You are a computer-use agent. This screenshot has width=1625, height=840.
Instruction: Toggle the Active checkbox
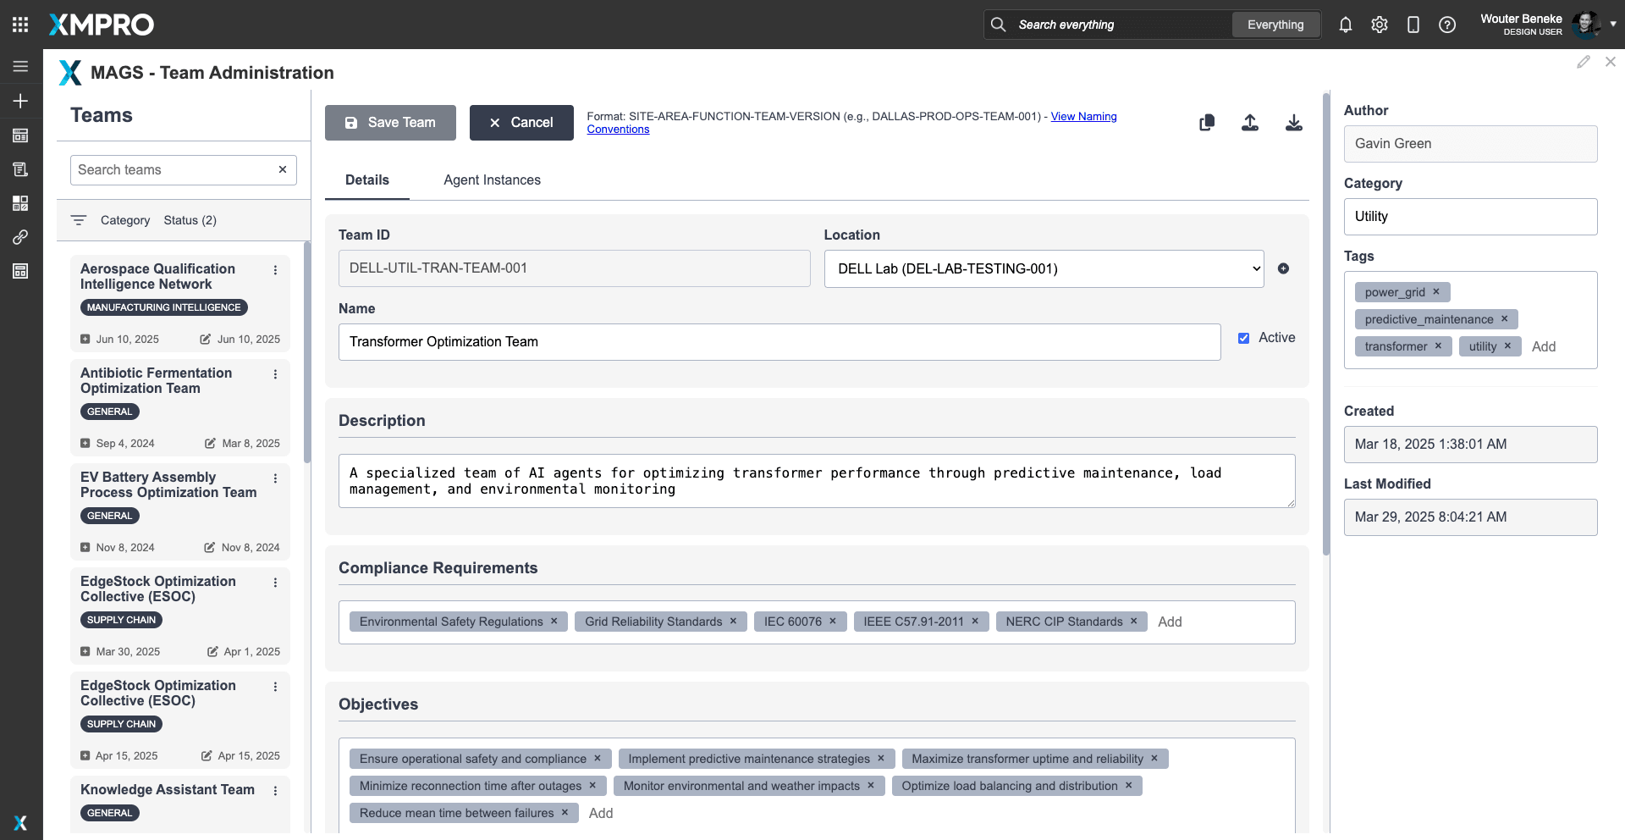point(1243,338)
